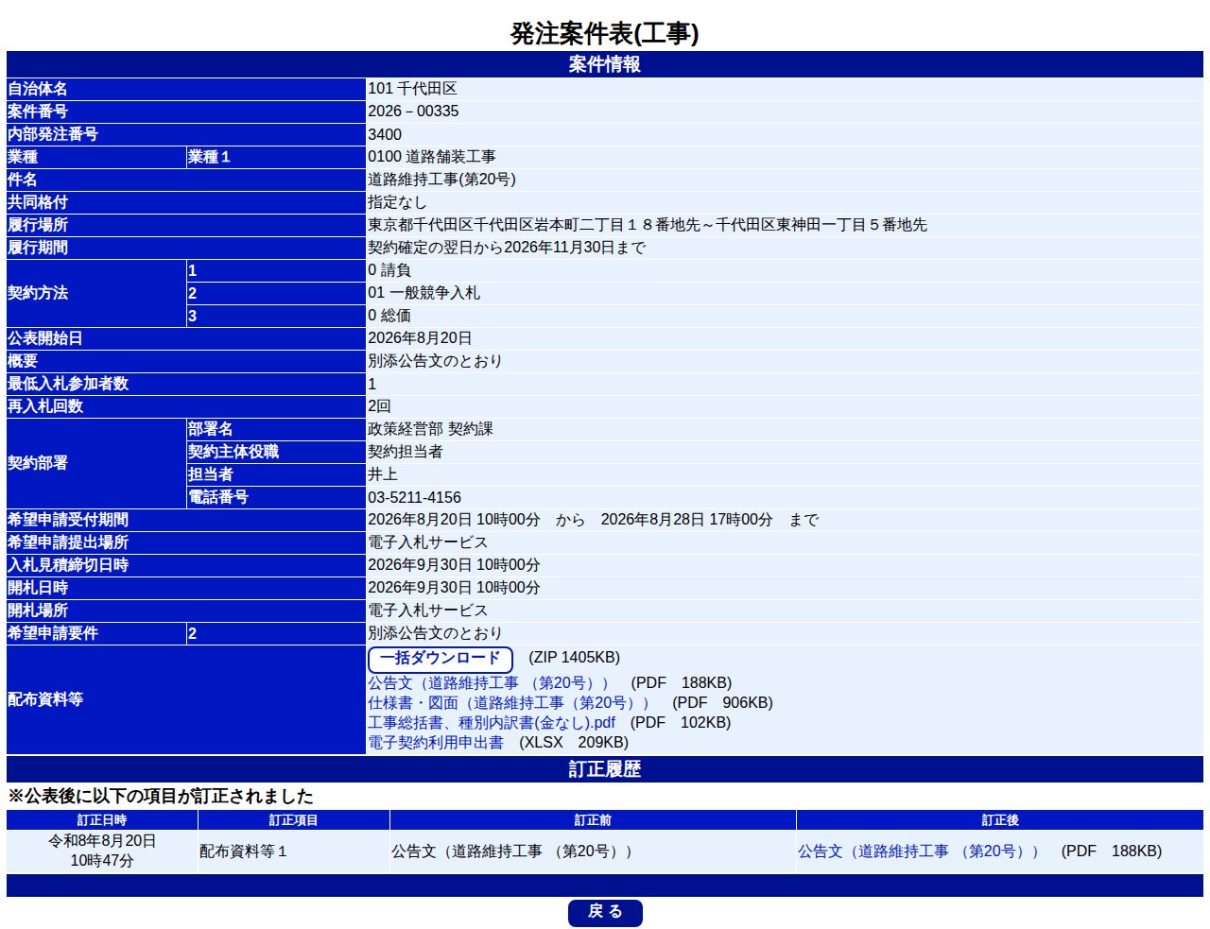Viewport: 1210px width, 929px height.
Task: Select the 案件番号 value 2026－00335
Action: coord(413,112)
